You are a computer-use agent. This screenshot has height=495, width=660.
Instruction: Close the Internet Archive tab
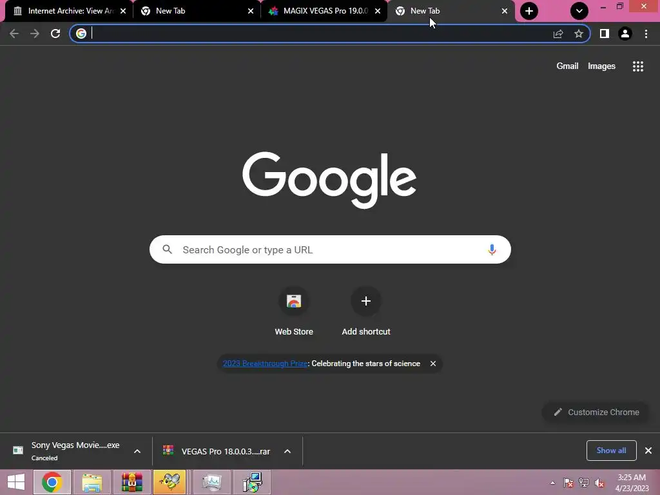123,11
